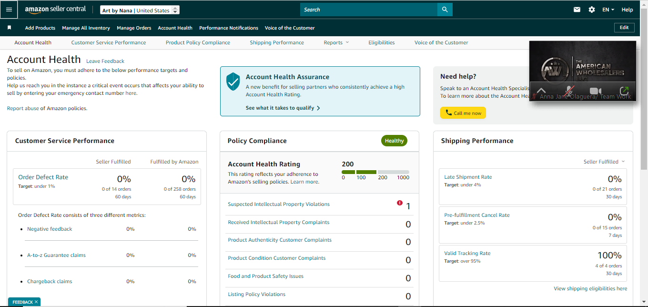Toggle the camera in the video overlay

pos(595,91)
